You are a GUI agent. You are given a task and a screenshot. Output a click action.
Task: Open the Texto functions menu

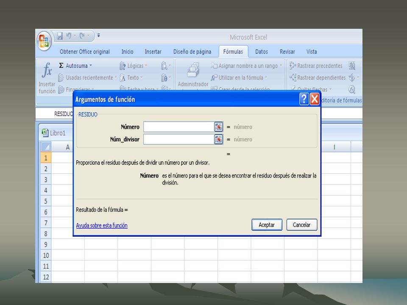[131, 78]
